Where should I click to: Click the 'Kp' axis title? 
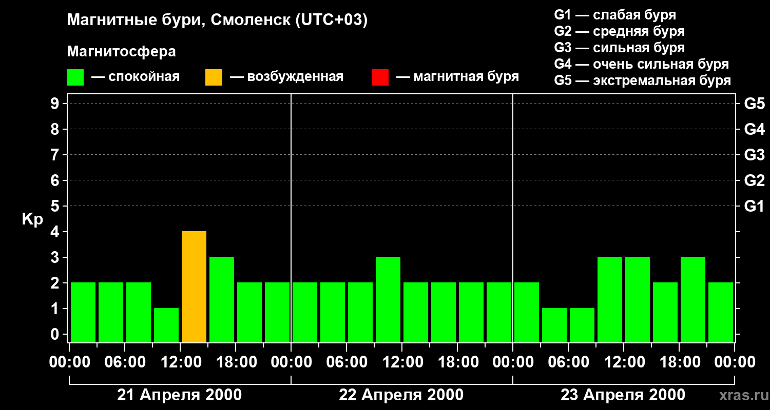[32, 219]
